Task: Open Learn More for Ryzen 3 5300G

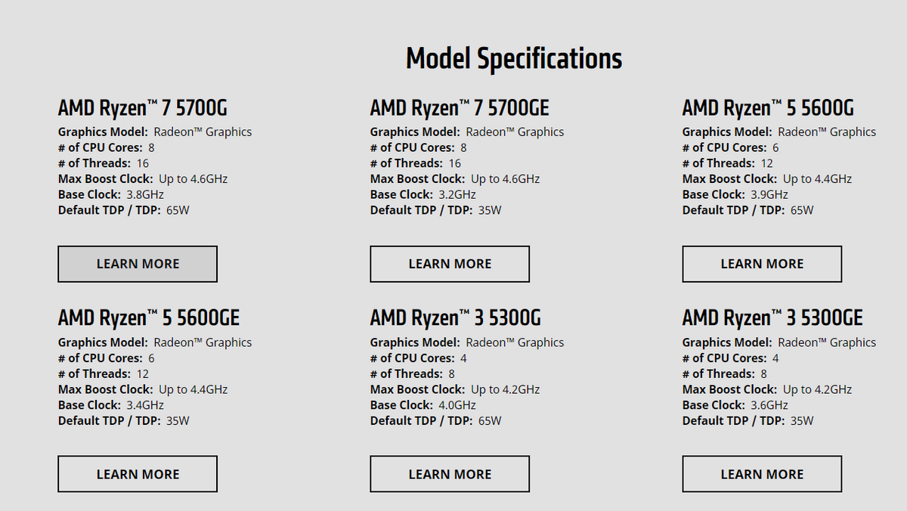Action: (x=450, y=474)
